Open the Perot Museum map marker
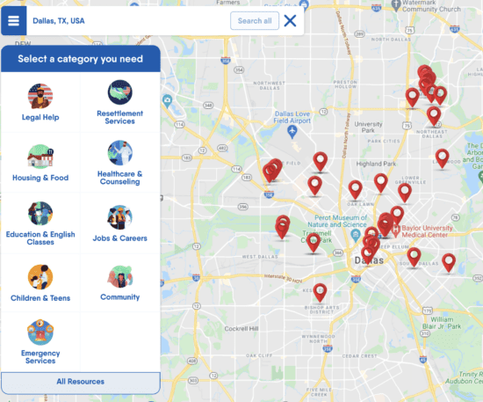 [356, 236]
